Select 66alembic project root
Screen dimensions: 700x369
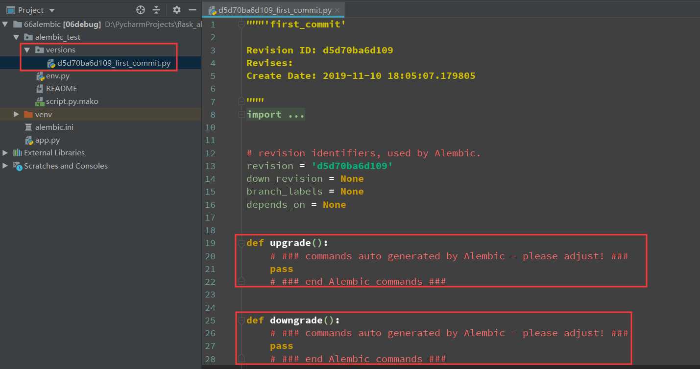[62, 24]
